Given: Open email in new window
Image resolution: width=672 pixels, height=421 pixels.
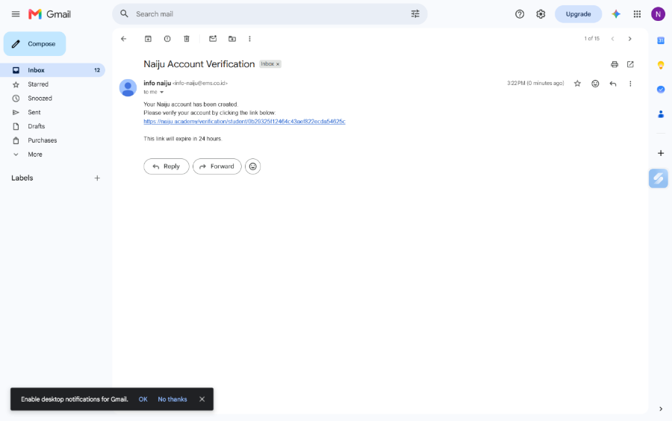Looking at the screenshot, I should (630, 64).
